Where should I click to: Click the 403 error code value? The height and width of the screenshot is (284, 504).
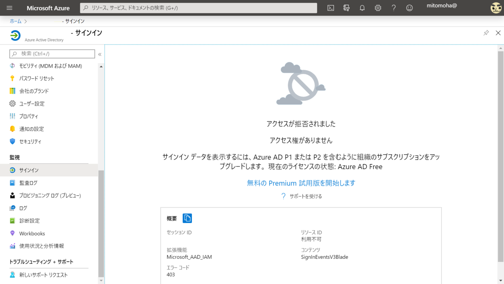171,275
